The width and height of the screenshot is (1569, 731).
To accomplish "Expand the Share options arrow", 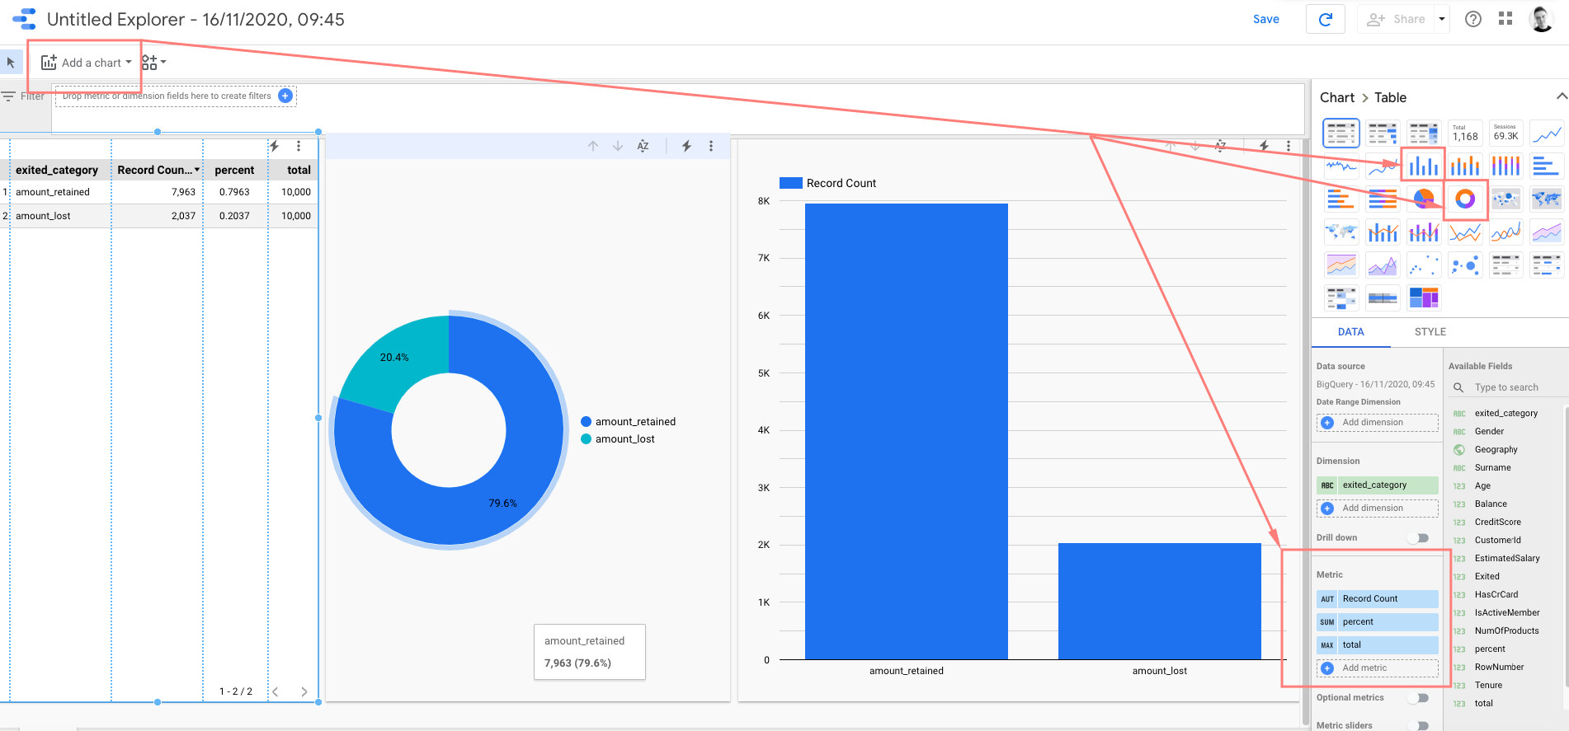I will click(1441, 19).
